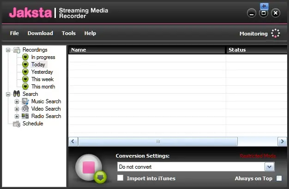Click the scroll left arrow

tap(73, 142)
